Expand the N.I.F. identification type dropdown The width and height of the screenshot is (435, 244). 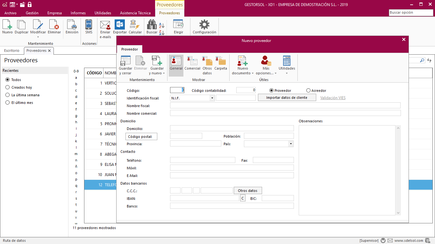tap(212, 98)
